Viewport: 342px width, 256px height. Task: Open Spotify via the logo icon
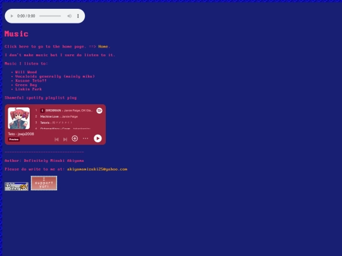pos(99,111)
